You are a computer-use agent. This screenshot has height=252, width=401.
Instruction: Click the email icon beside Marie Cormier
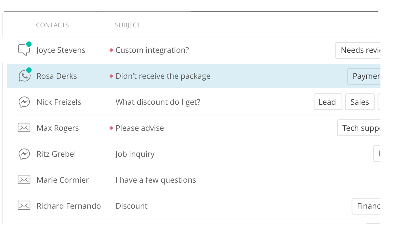(24, 180)
